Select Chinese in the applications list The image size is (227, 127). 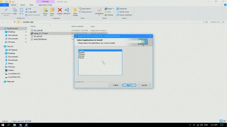pos(100,54)
